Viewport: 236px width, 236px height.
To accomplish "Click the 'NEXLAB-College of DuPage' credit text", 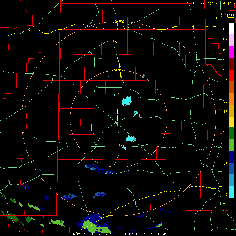I will (209, 3).
